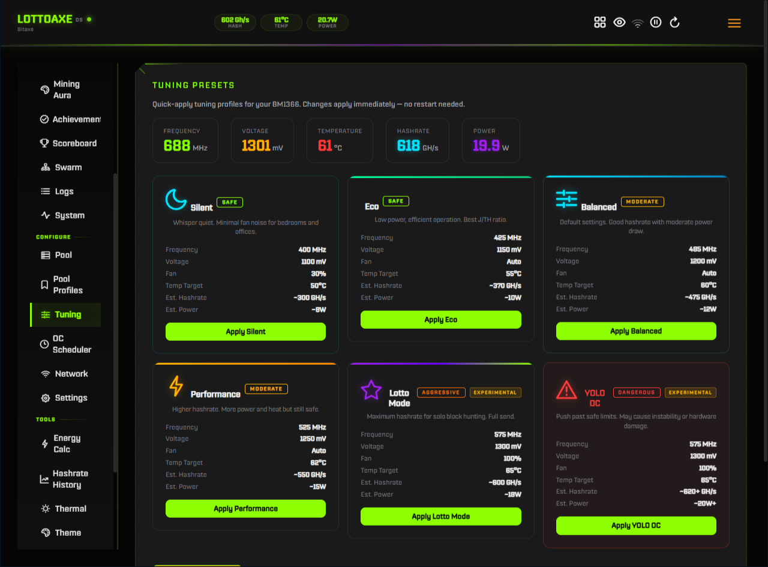Click the OC Scheduler clock icon
Viewport: 768px width, 567px height.
44,344
